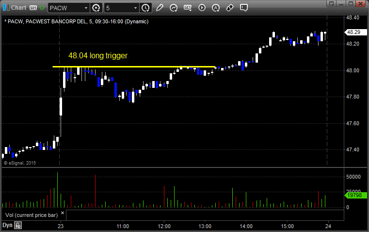Click the 47.40 price axis label
This screenshot has width=369, height=232.
[x=353, y=149]
